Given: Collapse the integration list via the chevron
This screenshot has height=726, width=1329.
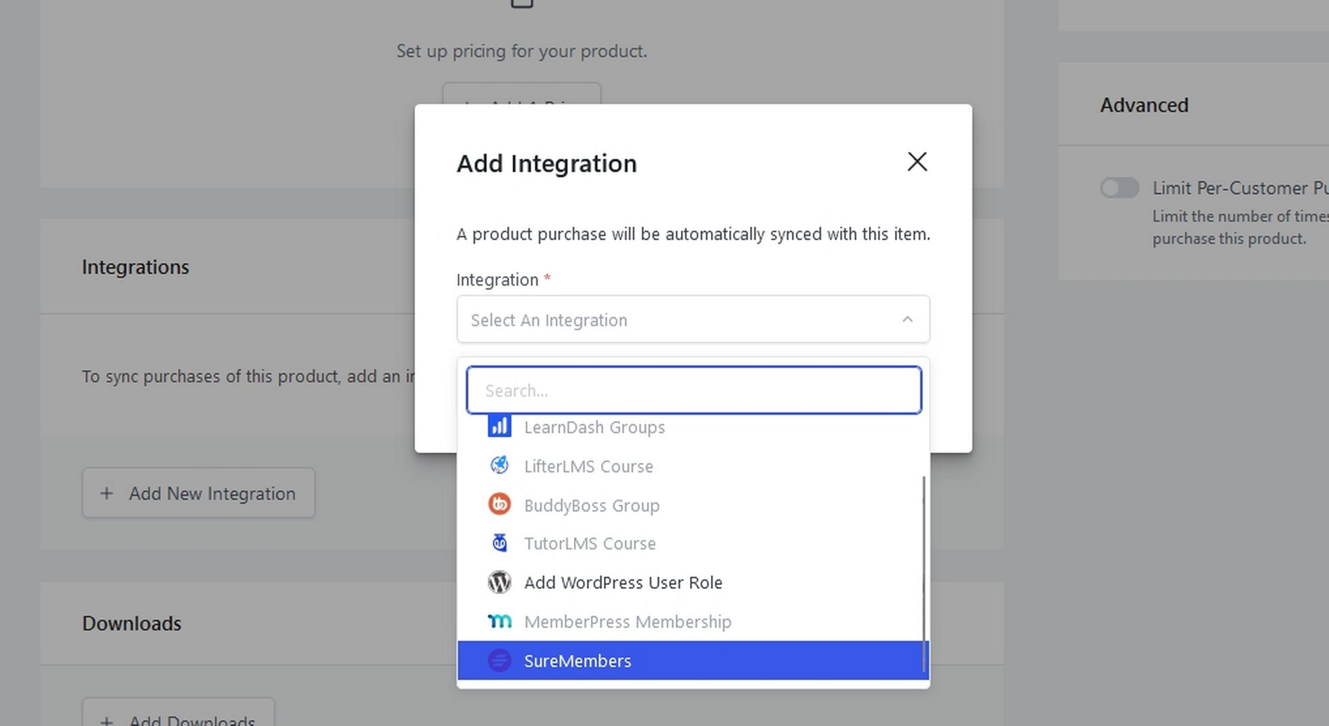Looking at the screenshot, I should click(x=906, y=319).
